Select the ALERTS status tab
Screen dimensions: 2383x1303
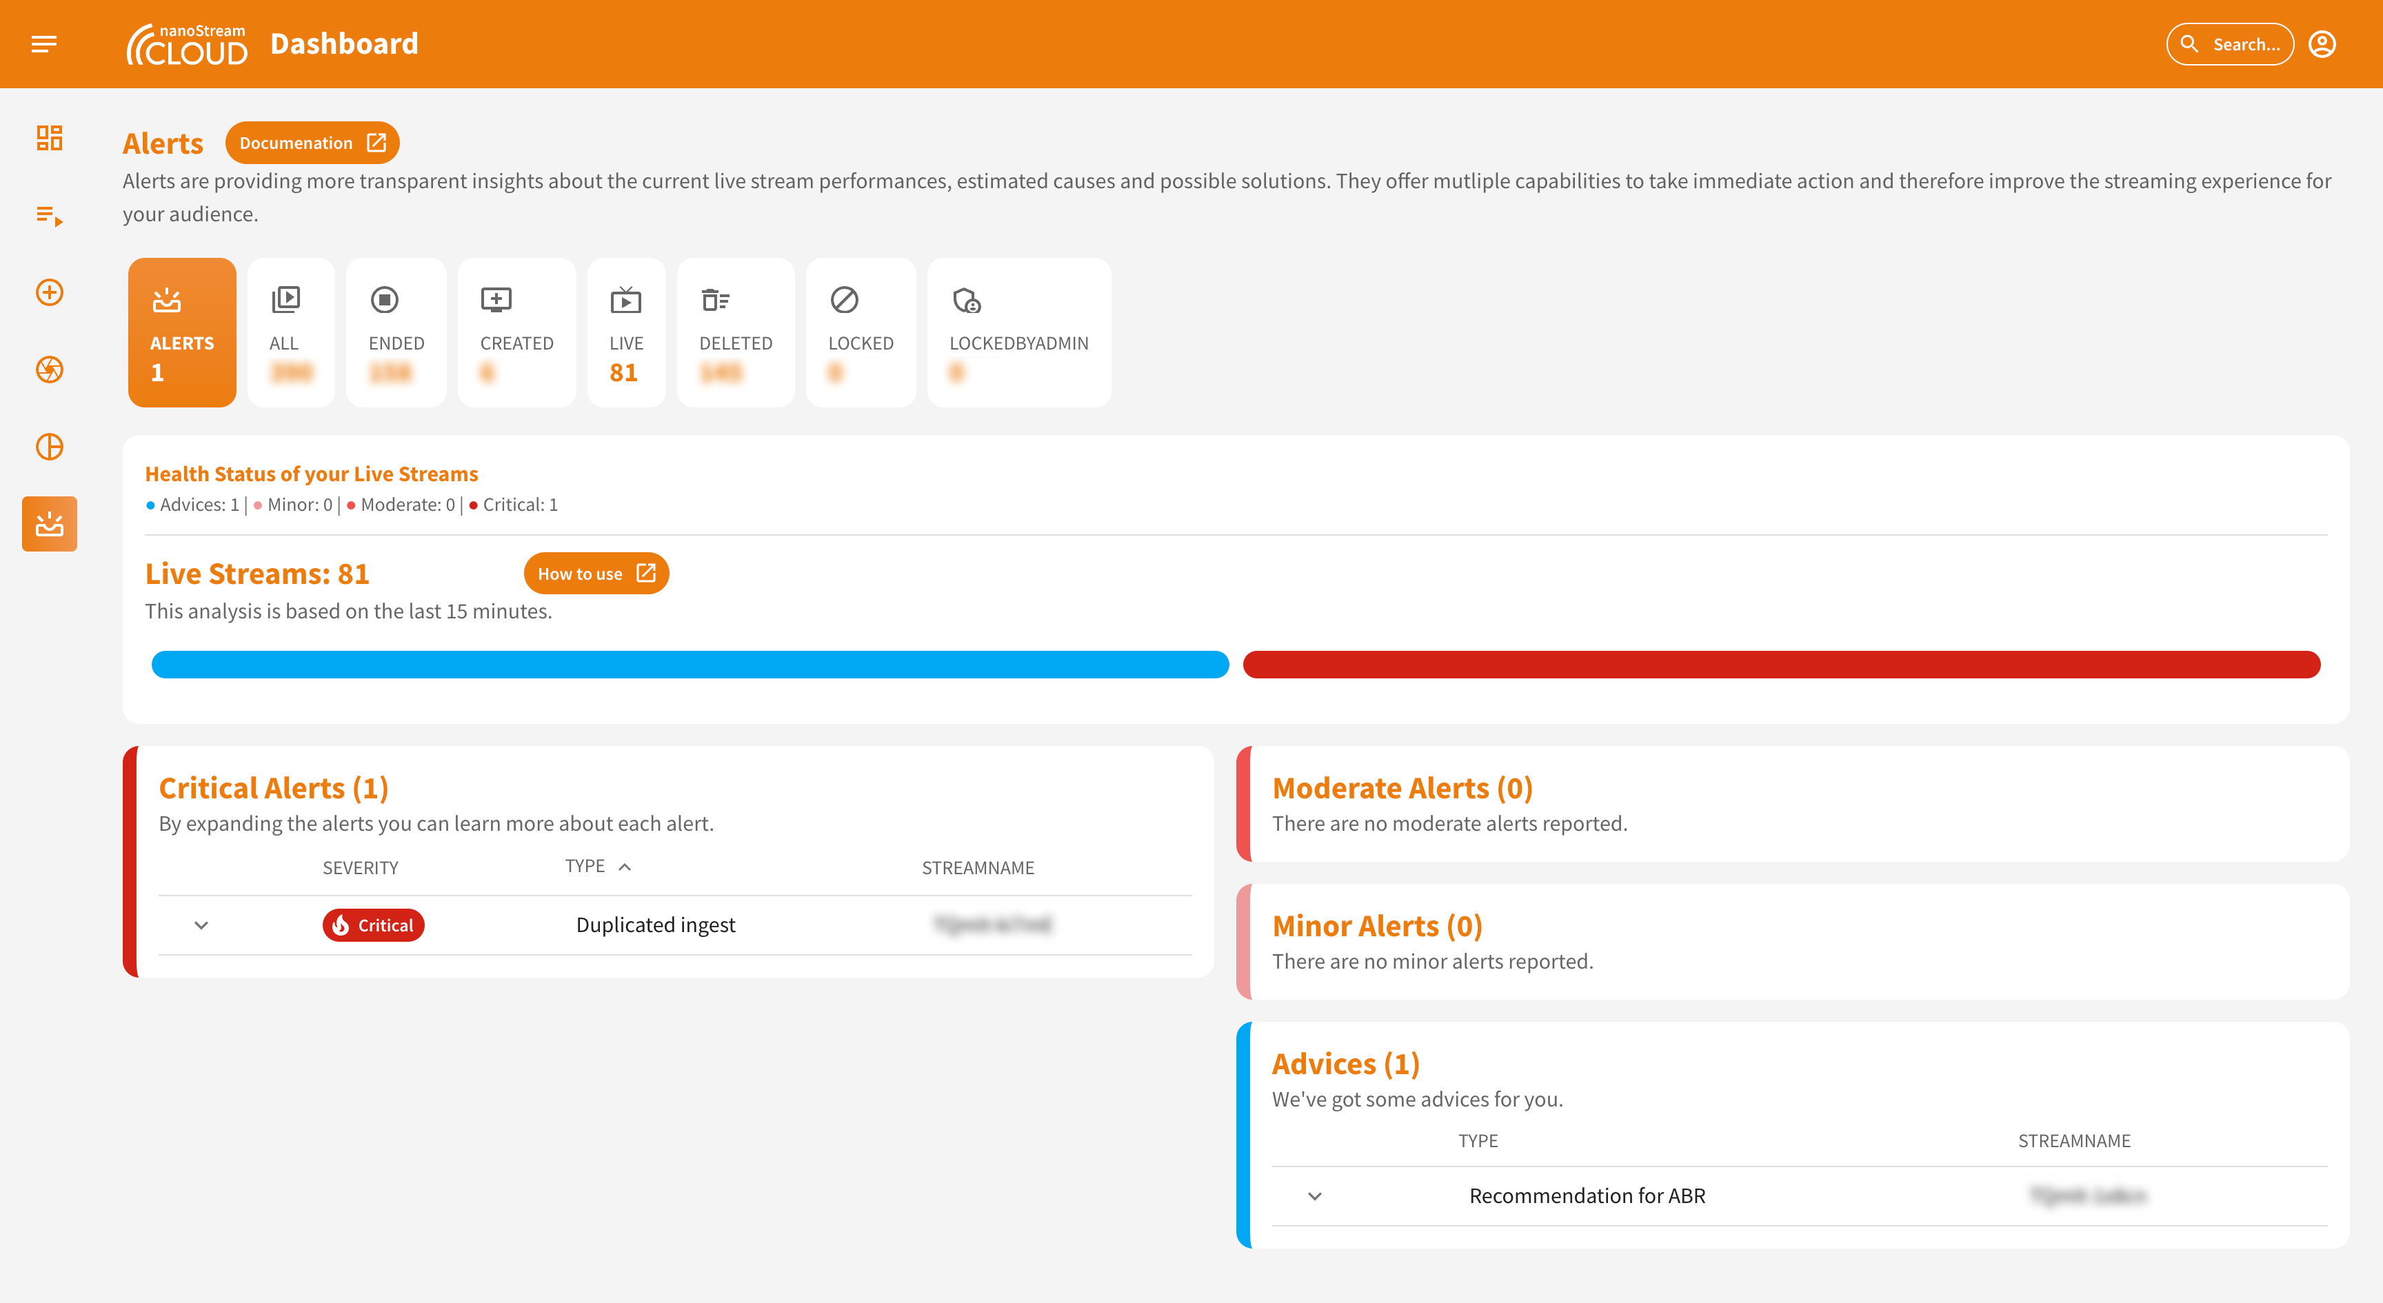coord(182,332)
